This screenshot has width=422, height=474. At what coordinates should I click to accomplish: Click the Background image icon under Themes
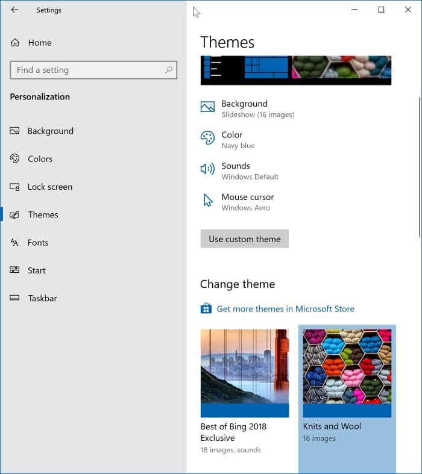coord(207,107)
